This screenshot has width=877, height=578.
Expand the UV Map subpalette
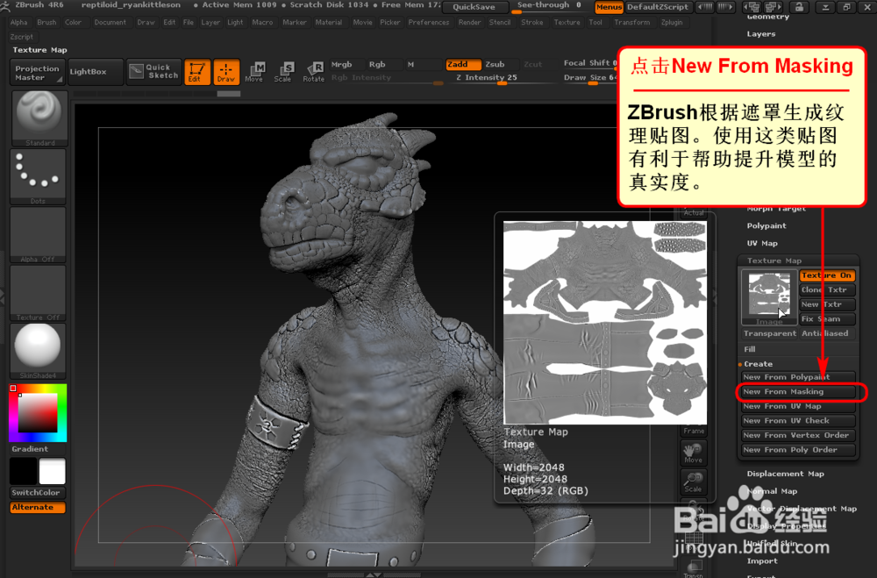[x=762, y=244]
